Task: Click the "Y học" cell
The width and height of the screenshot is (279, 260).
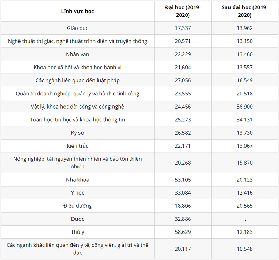Action: (77, 193)
